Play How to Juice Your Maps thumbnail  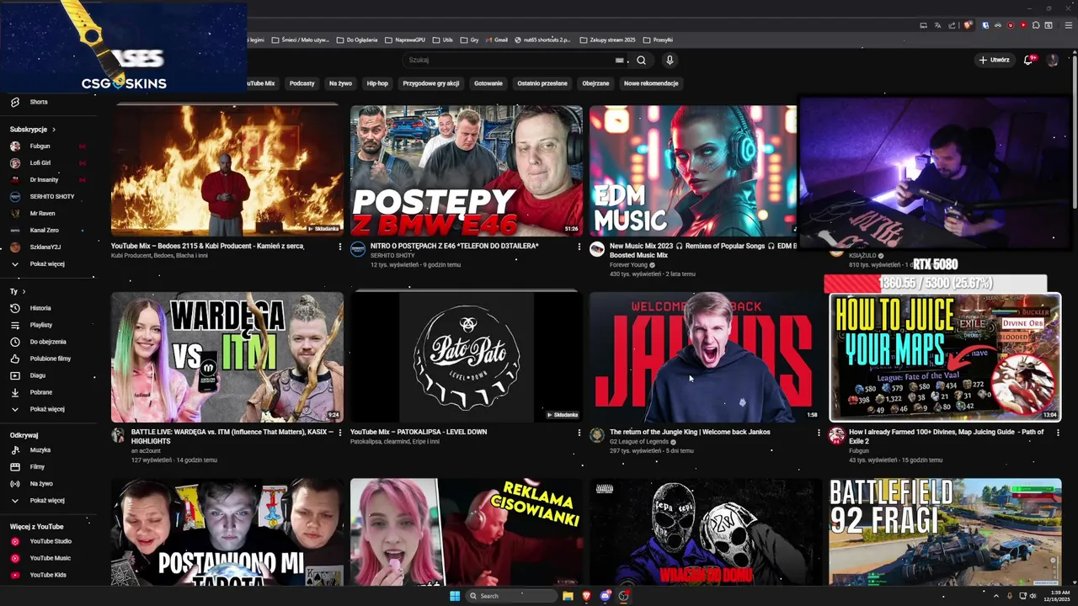pos(945,357)
